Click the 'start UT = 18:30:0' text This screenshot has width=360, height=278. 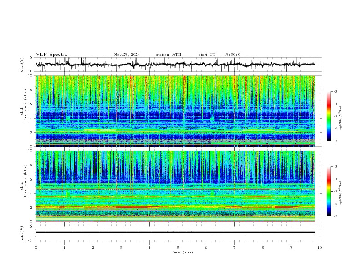click(x=220, y=55)
